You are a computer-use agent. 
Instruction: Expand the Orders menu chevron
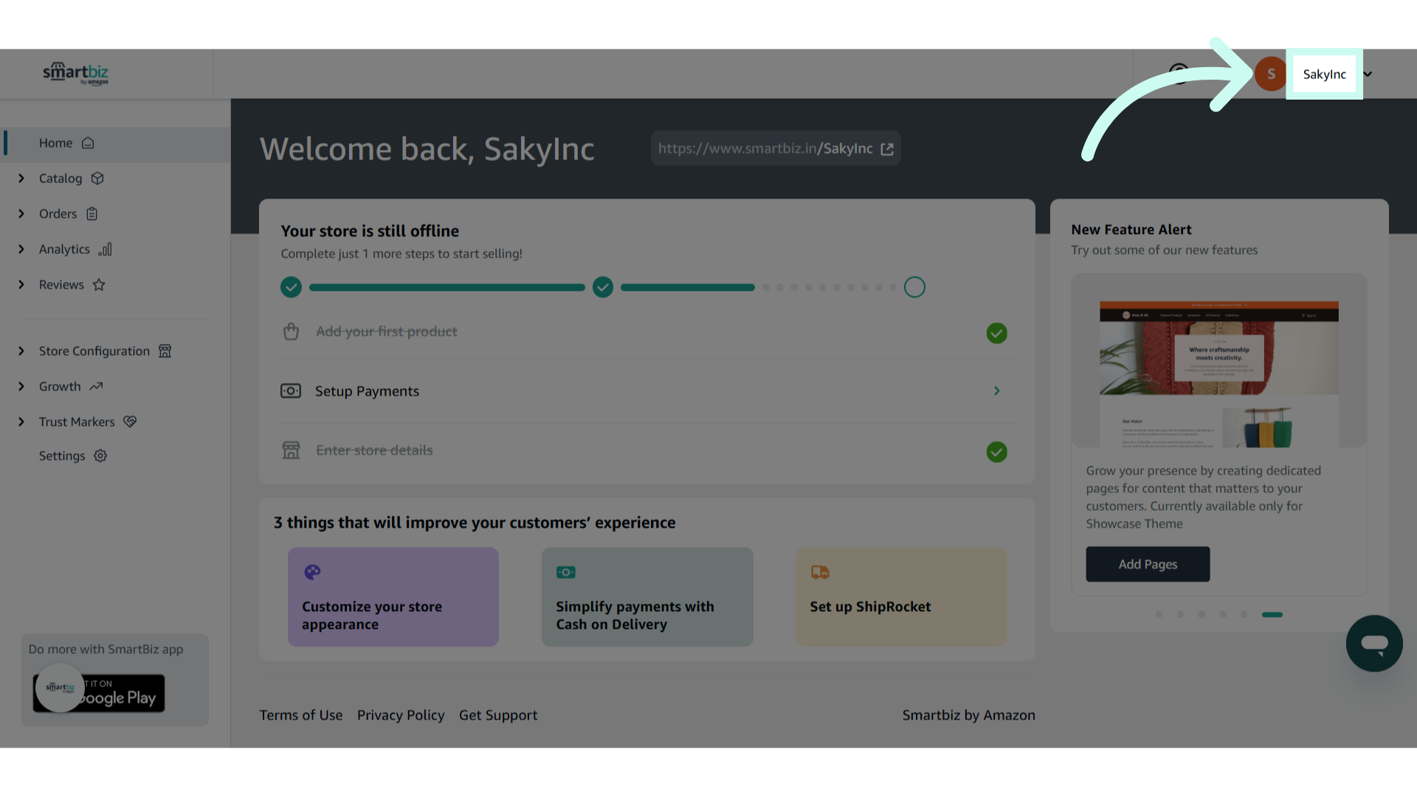pos(21,214)
